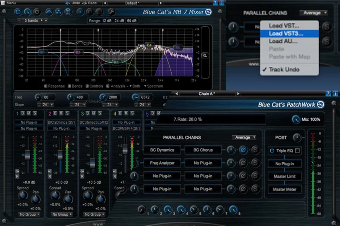Solo the Freq Analyzer parallel chain
340x226 pixels.
tap(255, 163)
